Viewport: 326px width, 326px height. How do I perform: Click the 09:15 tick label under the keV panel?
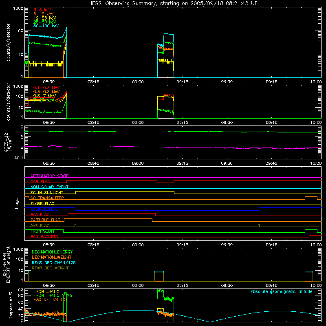pyautogui.click(x=182, y=82)
